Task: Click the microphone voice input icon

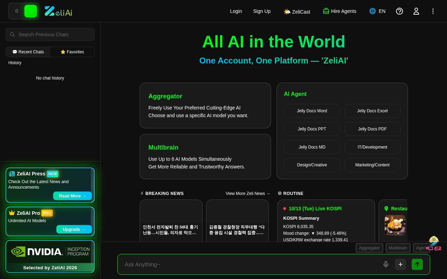Action: pos(386,264)
